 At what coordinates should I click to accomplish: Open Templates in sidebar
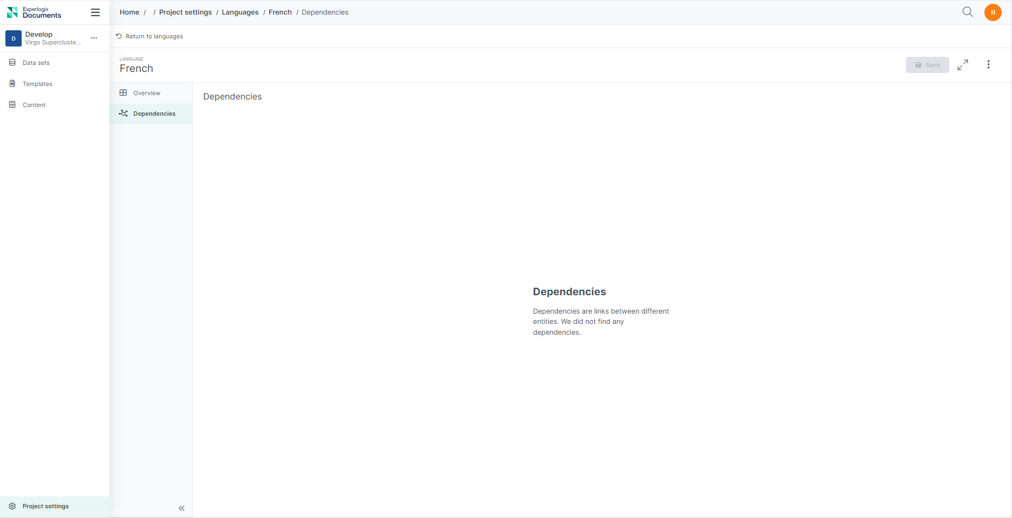coord(37,84)
